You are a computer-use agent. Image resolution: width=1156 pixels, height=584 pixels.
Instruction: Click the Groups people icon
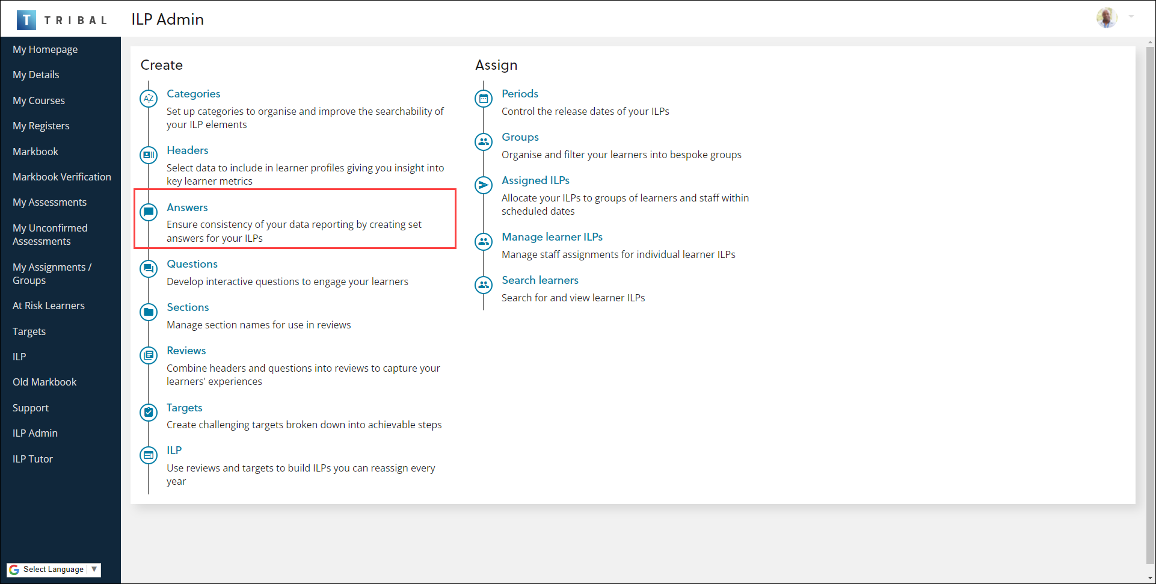pos(483,142)
